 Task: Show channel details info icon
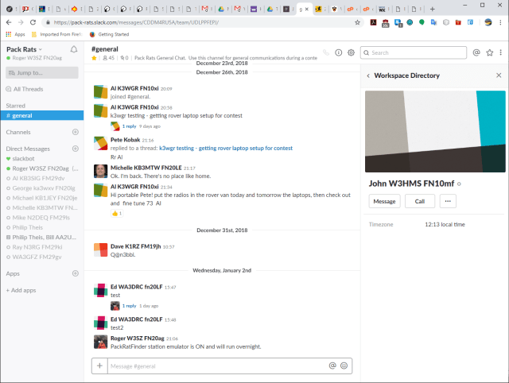[339, 52]
